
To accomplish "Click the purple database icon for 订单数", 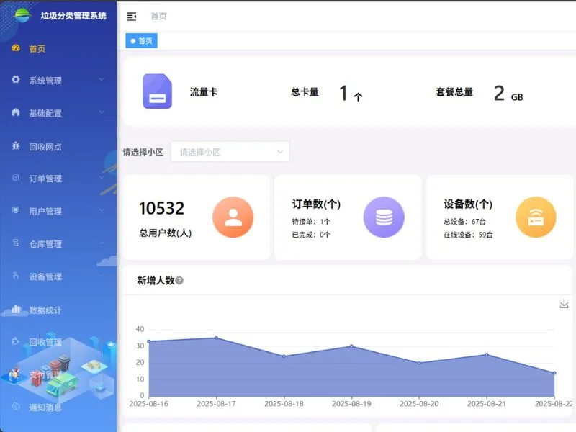I will point(384,217).
